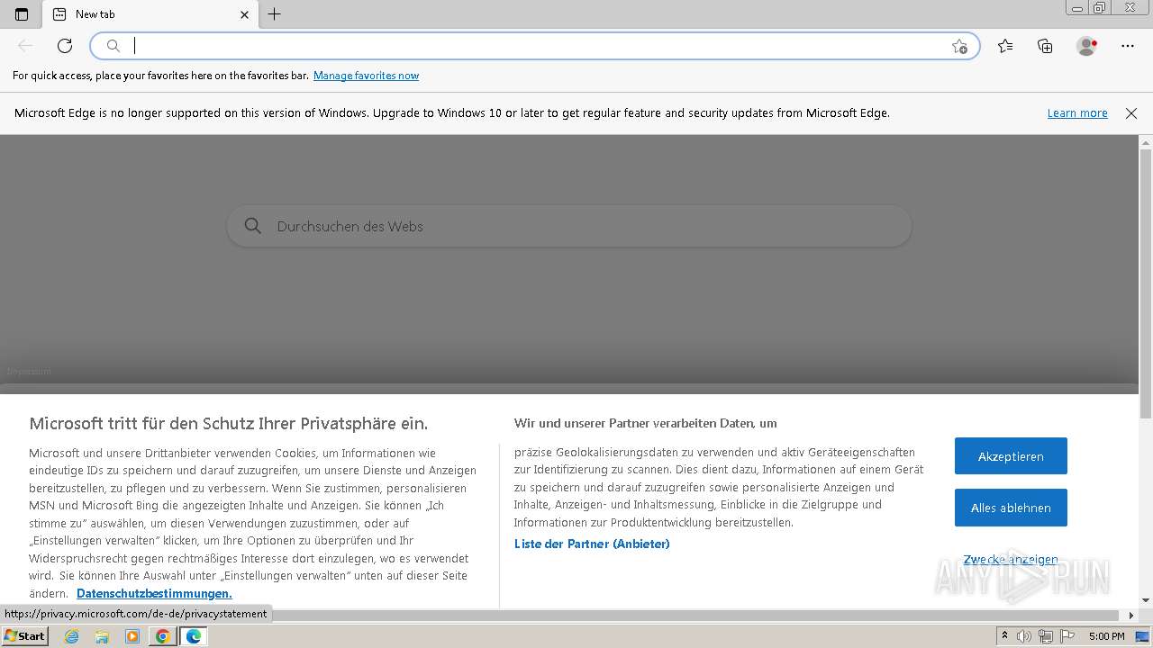The image size is (1153, 648).
Task: Open Zwecke anzeigen link
Action: pyautogui.click(x=1011, y=559)
